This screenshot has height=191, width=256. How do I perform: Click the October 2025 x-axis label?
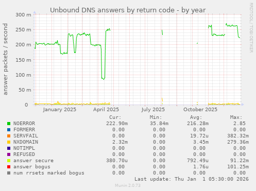pos(200,110)
